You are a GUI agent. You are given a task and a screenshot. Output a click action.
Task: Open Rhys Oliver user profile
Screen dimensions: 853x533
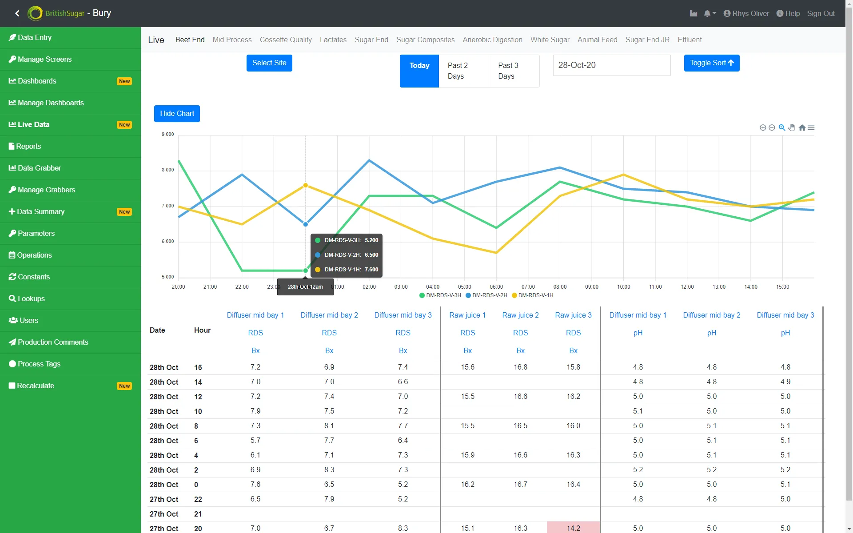point(746,13)
